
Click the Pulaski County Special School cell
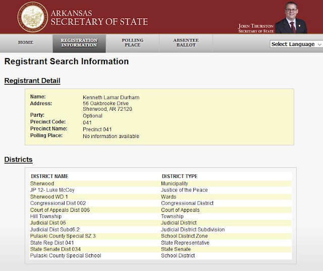66,255
